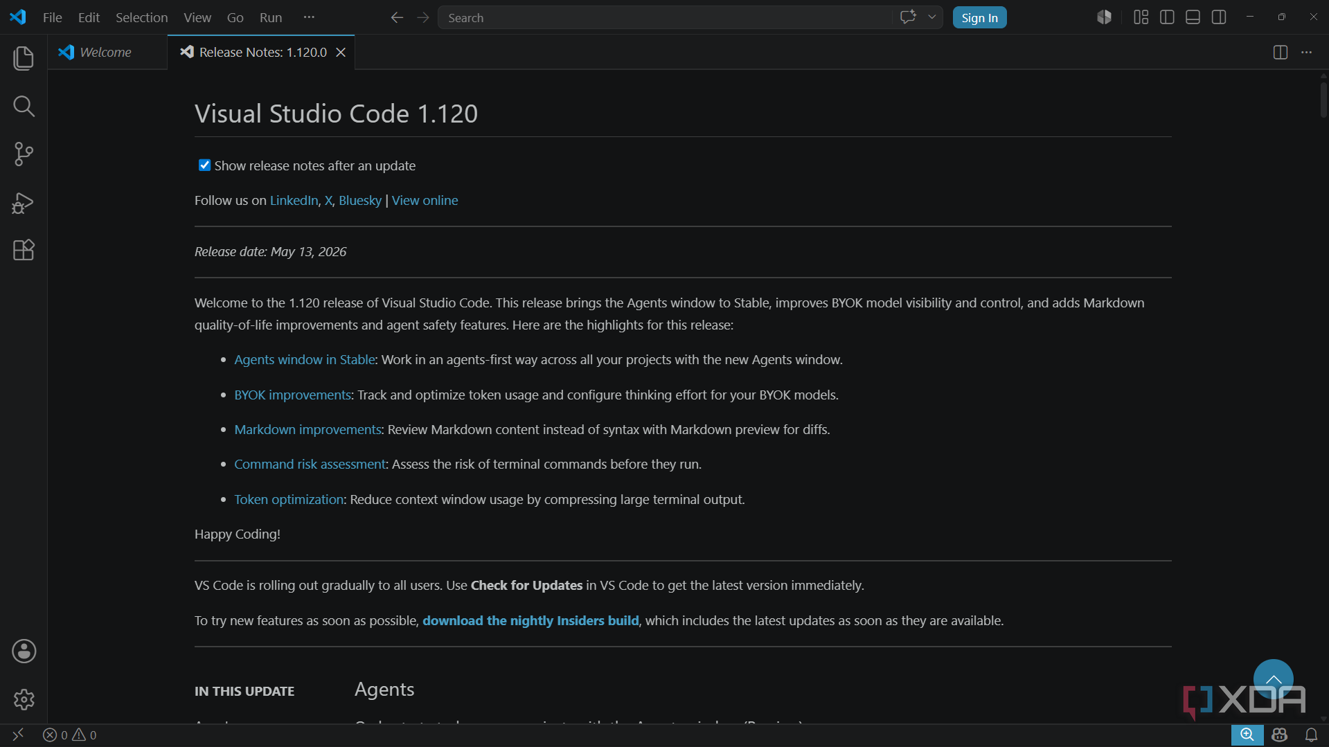Uncheck Show release notes after an update

[204, 165]
